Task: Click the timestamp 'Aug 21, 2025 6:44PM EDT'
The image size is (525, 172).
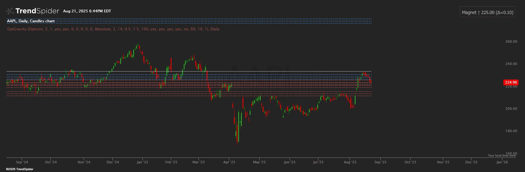Action: coord(87,11)
